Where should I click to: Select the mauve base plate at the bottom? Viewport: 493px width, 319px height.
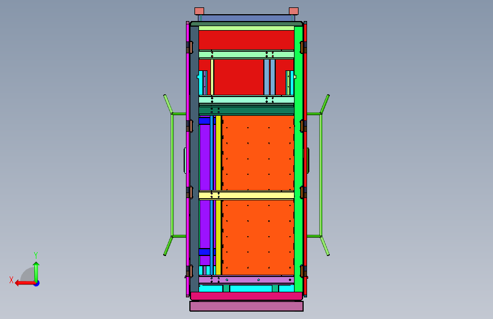[x=247, y=306]
